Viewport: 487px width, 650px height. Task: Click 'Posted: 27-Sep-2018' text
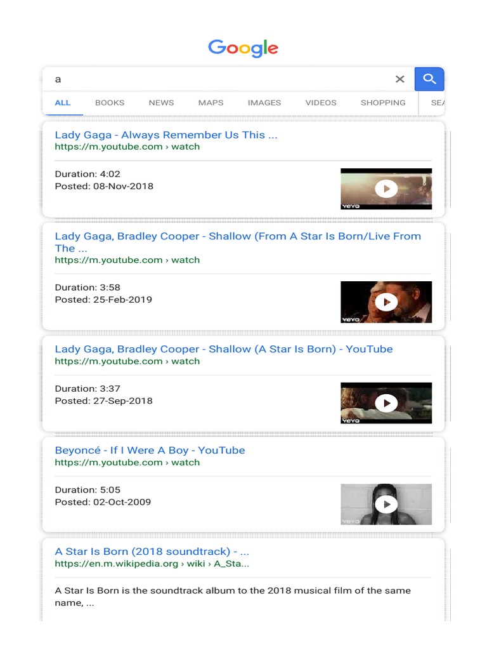pyautogui.click(x=103, y=401)
